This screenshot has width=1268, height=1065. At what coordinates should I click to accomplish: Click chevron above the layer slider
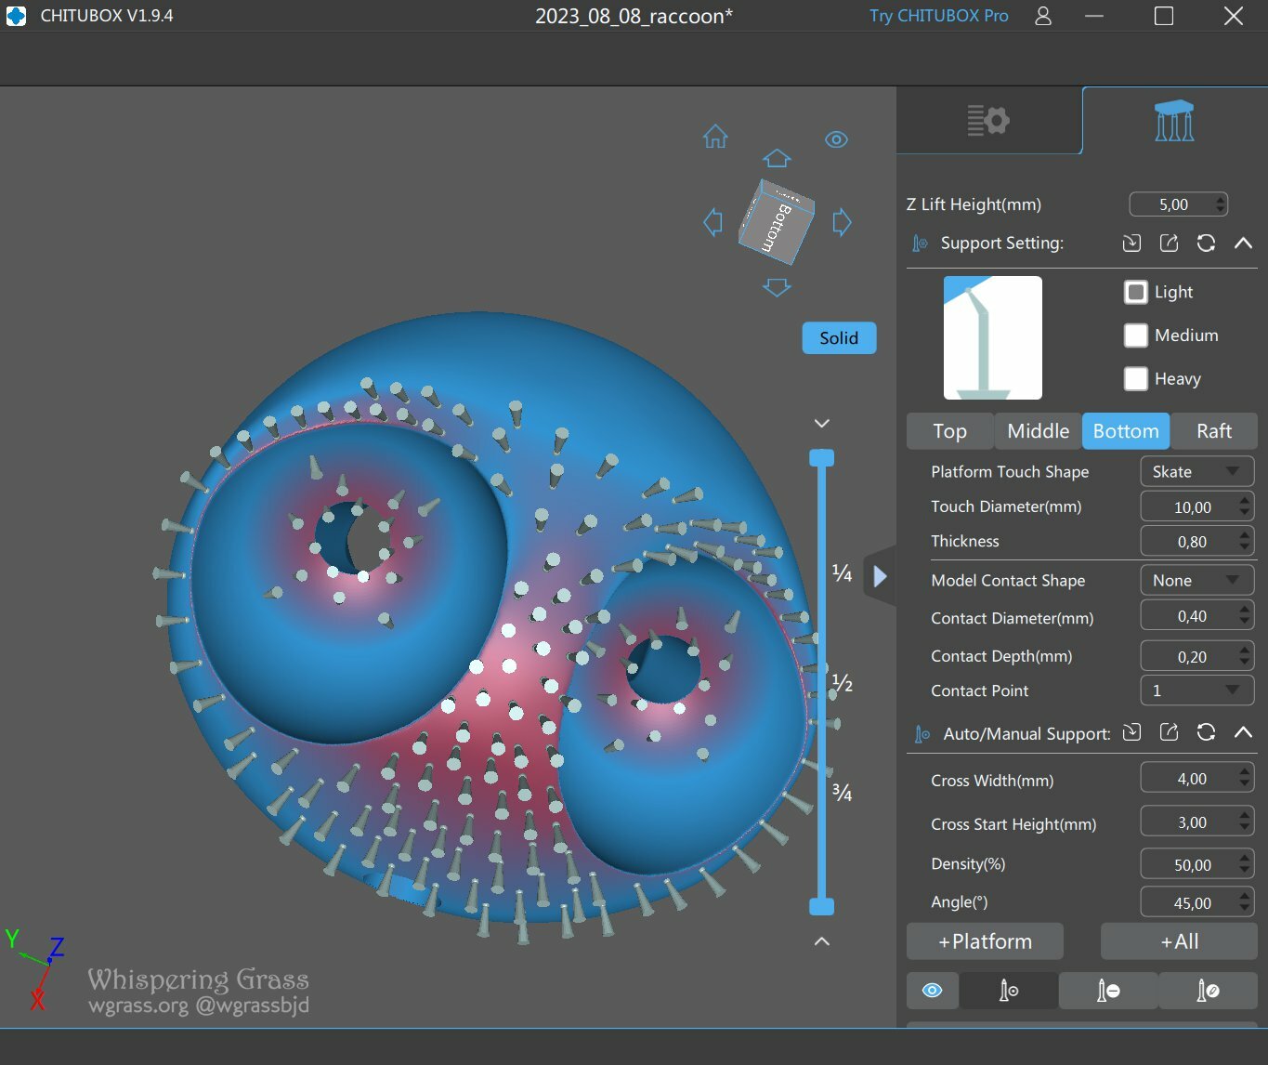pos(821,423)
